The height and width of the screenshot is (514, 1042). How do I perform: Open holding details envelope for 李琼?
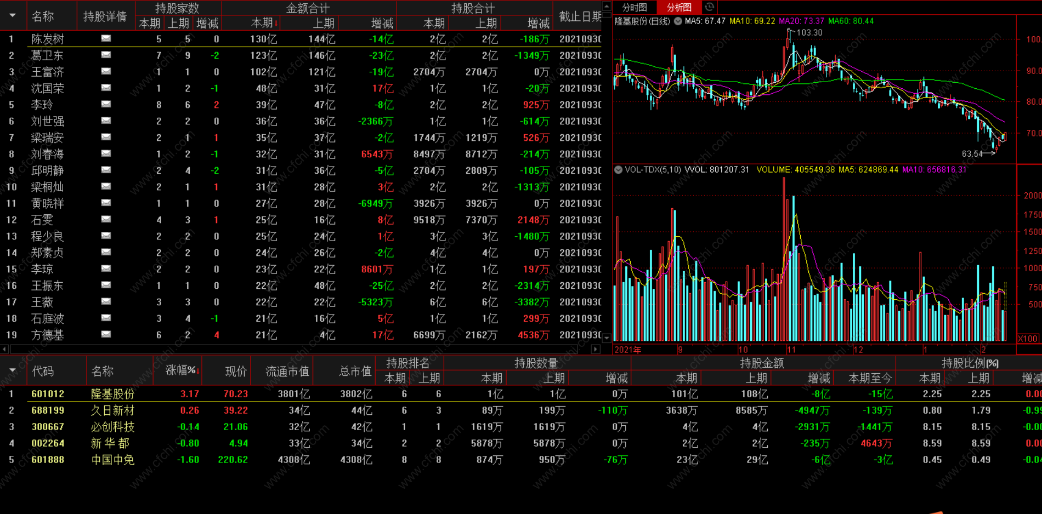tap(106, 269)
